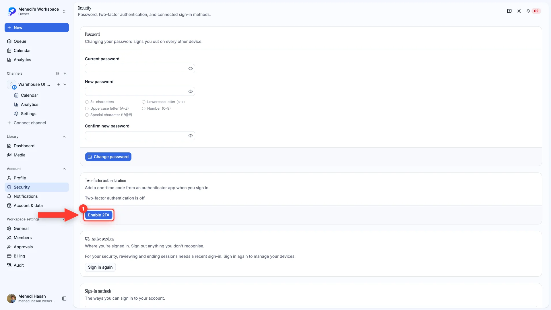Click the Security shield icon

(x=9, y=187)
